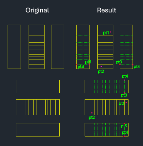This screenshot has width=143, height=146.
Task: Click the "Original" heading text
Action: (x=37, y=10)
